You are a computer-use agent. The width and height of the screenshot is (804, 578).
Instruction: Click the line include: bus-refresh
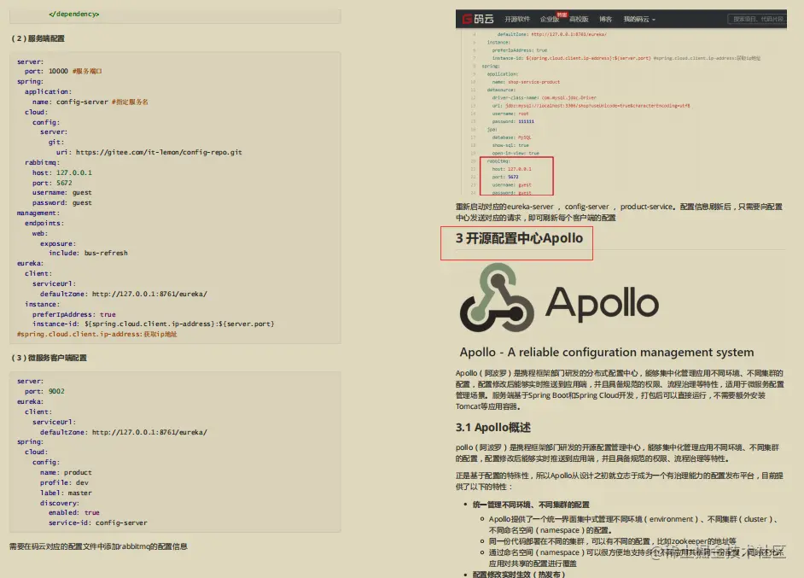pos(88,254)
